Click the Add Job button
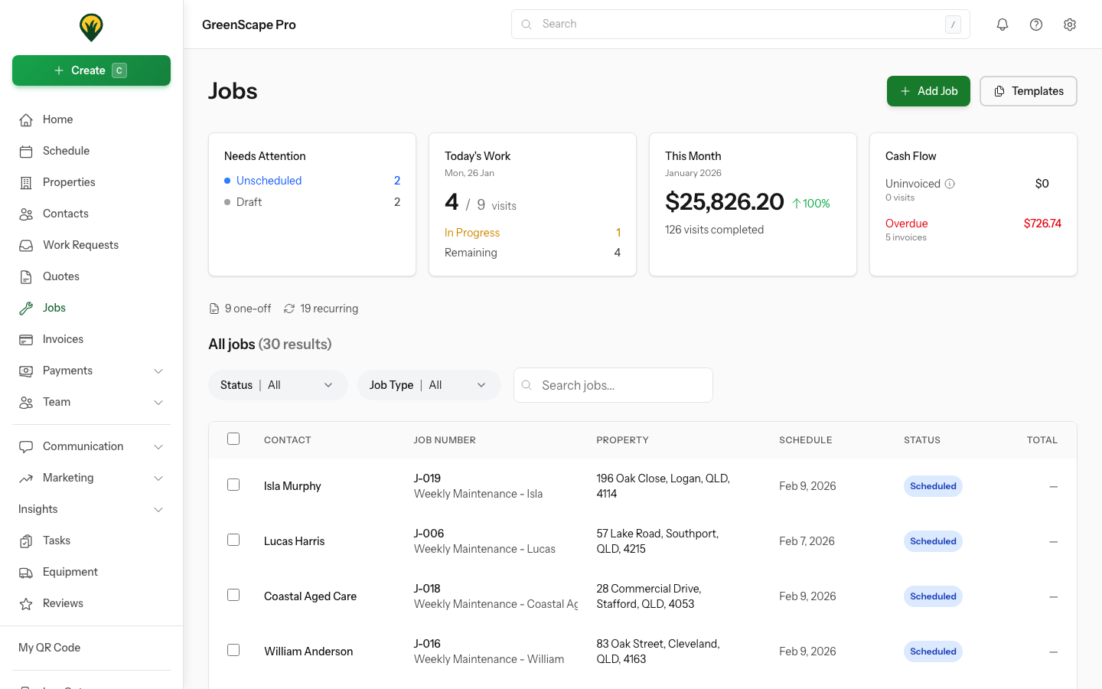The height and width of the screenshot is (689, 1102). coord(928,90)
